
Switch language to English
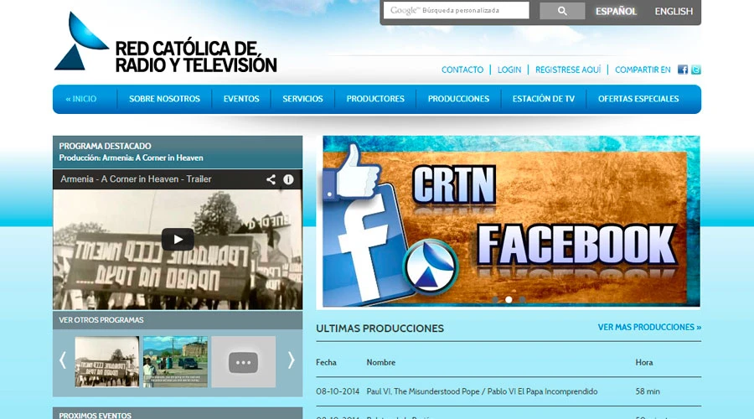point(674,12)
